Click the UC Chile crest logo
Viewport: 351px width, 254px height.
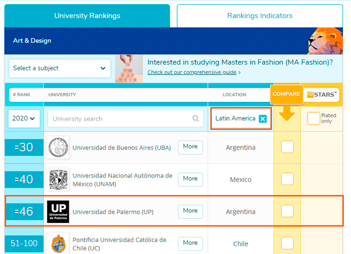58,244
